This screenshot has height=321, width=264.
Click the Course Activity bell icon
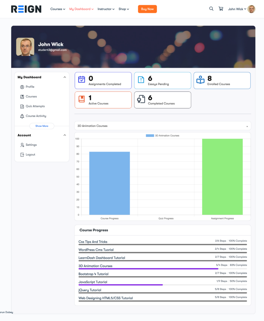[22, 116]
